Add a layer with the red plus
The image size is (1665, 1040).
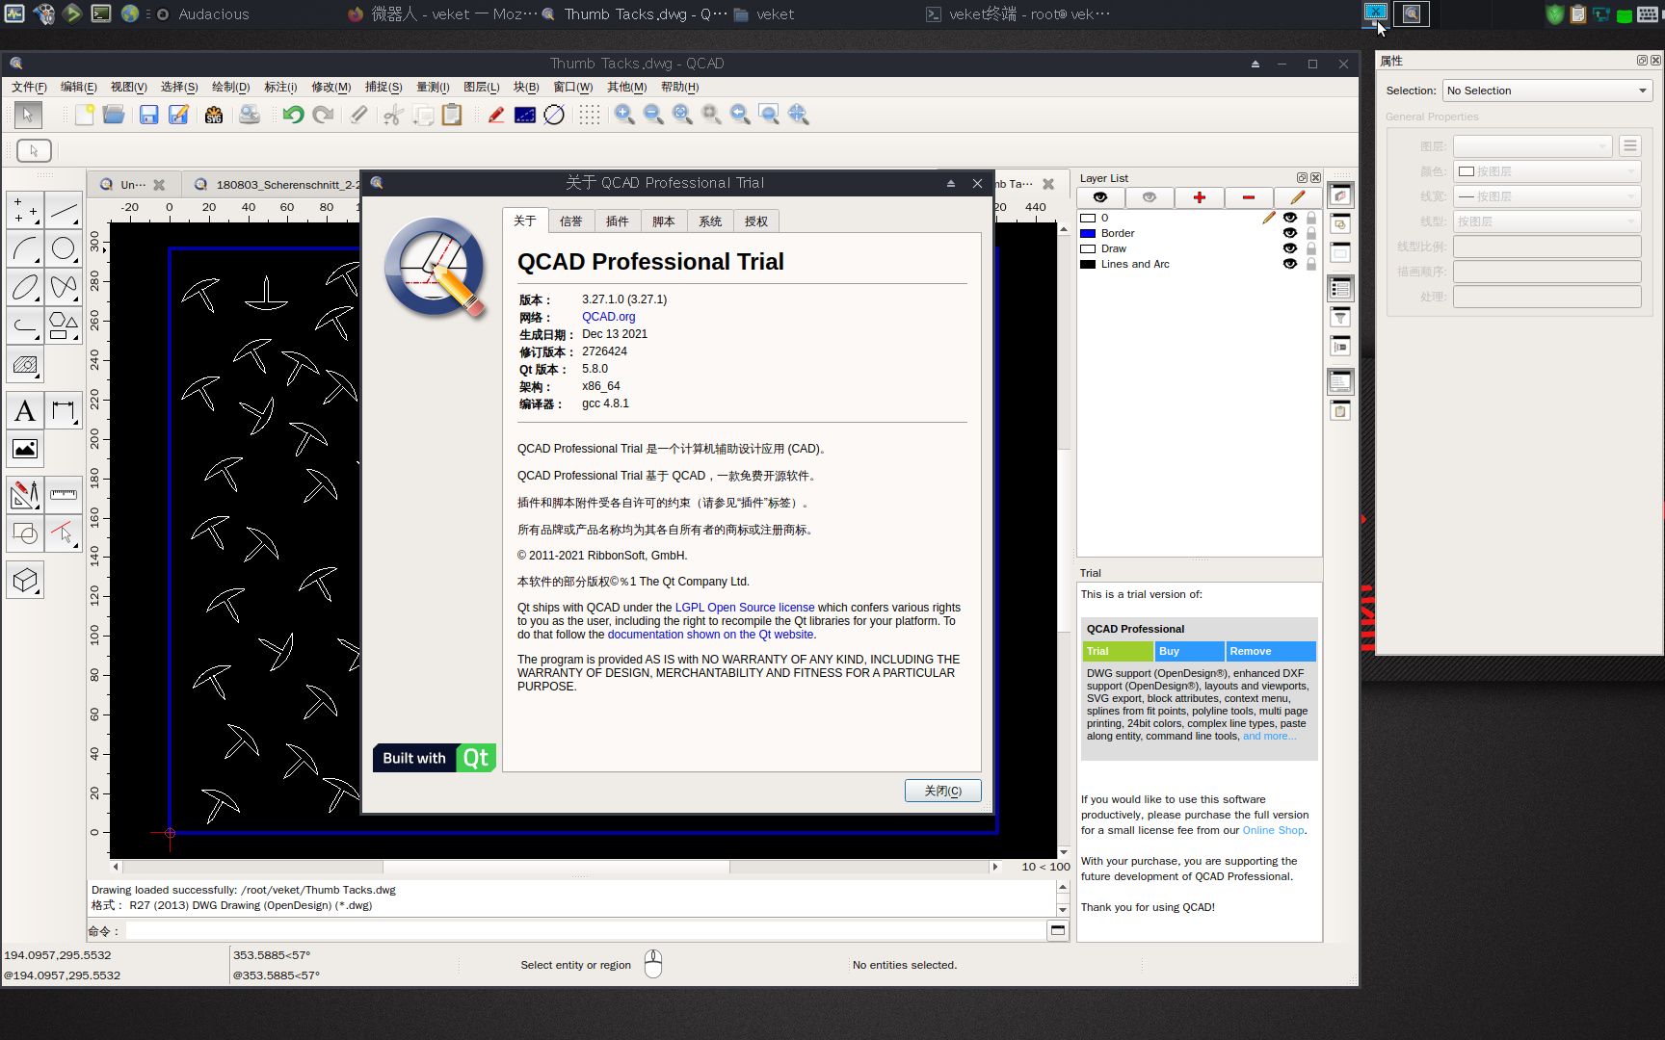[x=1200, y=197]
